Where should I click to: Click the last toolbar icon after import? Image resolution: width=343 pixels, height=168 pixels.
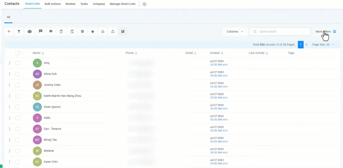[x=123, y=32]
